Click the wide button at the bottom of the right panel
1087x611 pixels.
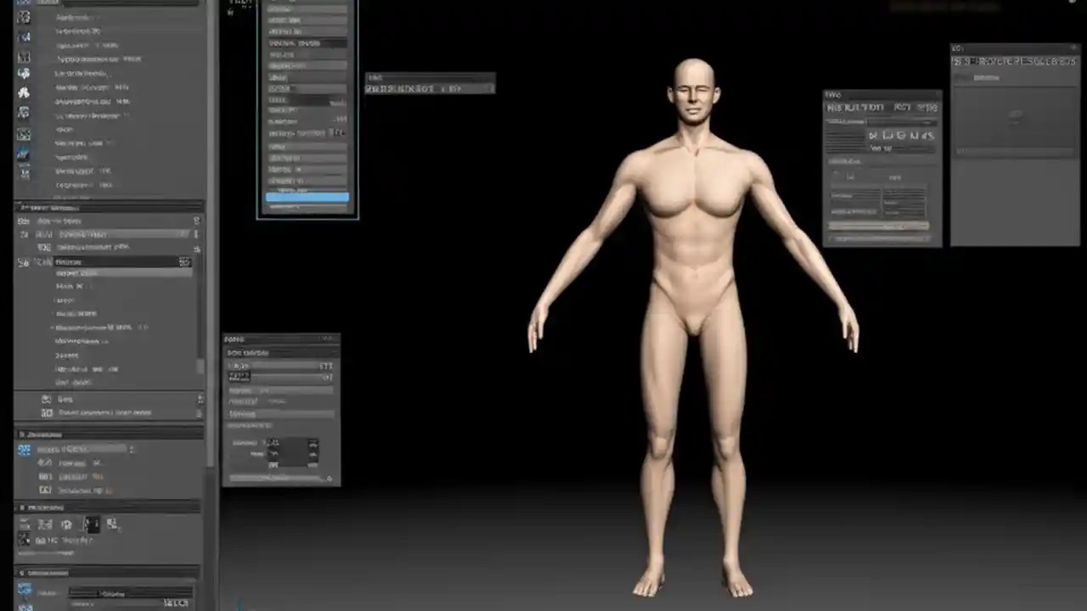[x=881, y=227]
